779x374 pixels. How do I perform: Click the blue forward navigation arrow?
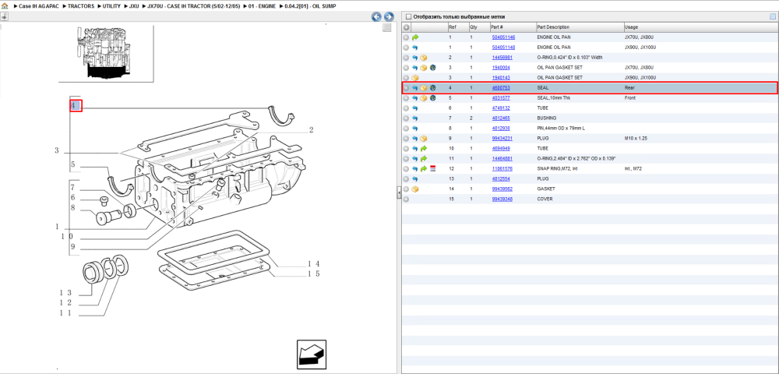click(389, 16)
